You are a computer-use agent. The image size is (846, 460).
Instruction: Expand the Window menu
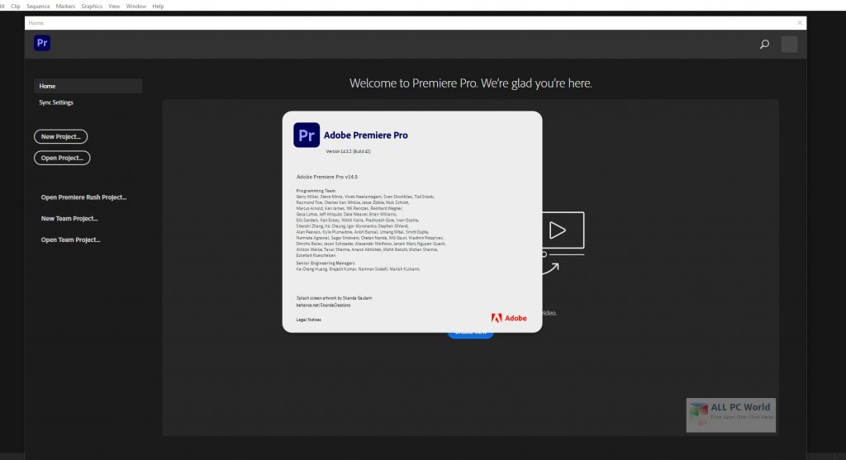pos(136,6)
